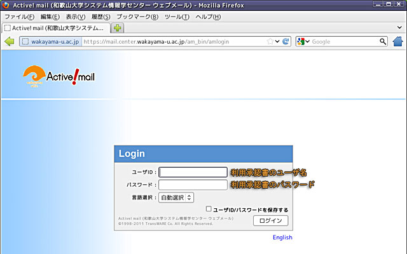
Task: Click the ログイン button
Action: 270,220
